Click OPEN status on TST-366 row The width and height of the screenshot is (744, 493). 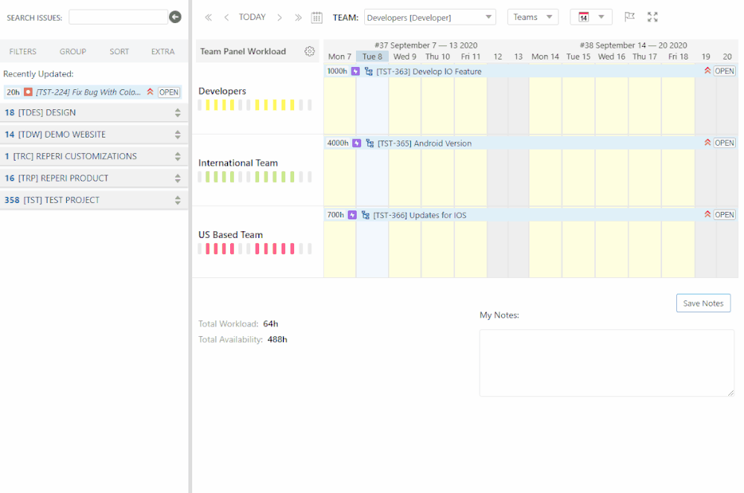point(724,215)
